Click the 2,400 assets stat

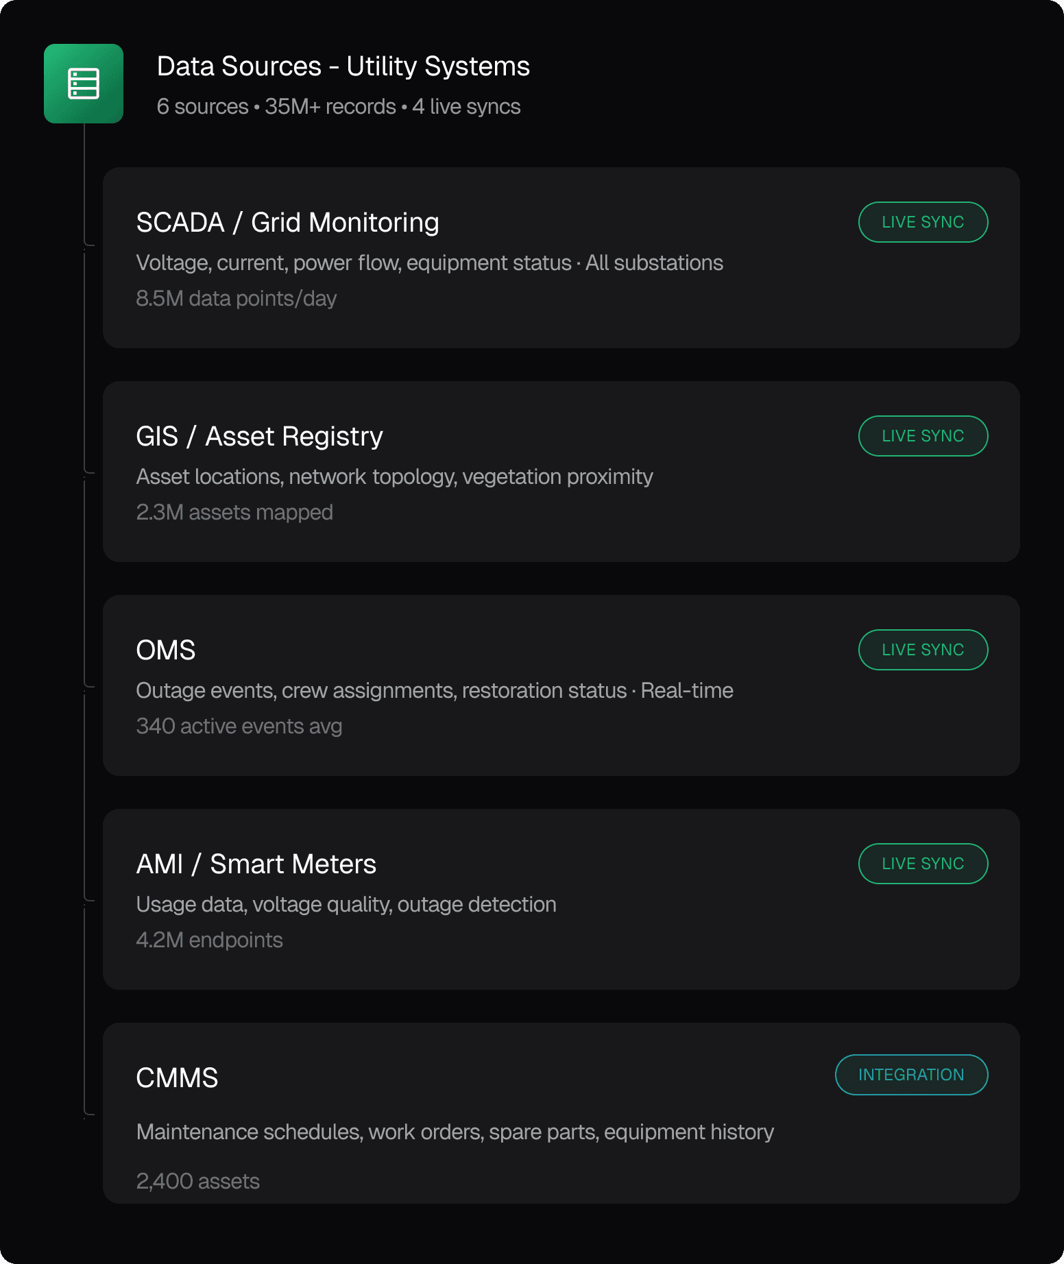(x=197, y=1182)
